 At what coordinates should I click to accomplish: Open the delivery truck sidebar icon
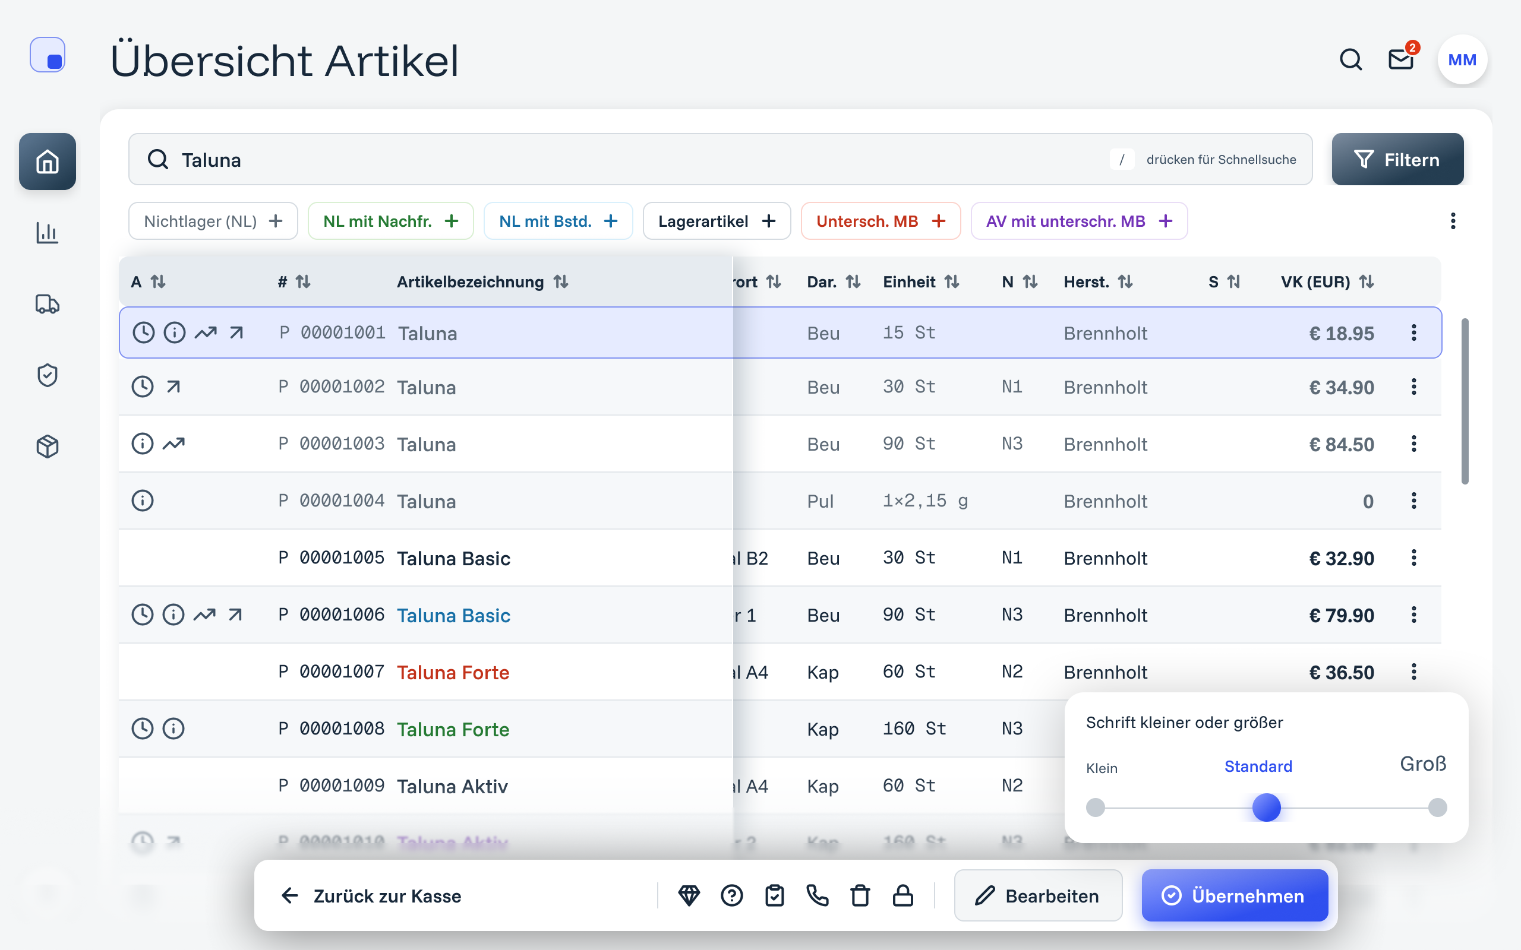point(47,304)
